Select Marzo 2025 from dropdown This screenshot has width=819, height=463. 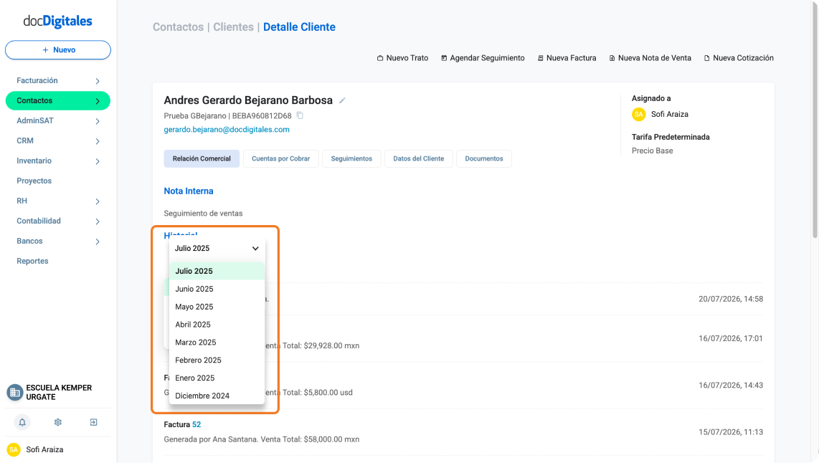click(x=217, y=342)
